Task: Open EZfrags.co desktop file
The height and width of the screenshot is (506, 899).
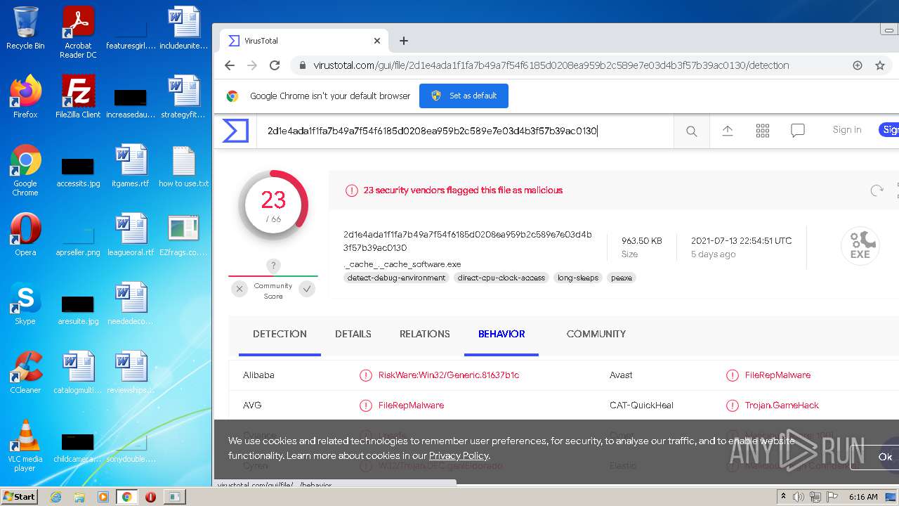Action: [x=184, y=235]
